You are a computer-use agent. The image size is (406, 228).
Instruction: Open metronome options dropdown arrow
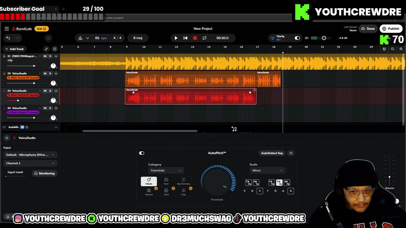click(88, 38)
